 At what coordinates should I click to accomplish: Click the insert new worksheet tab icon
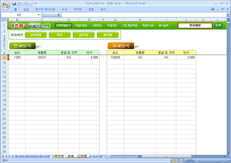pos(106,156)
